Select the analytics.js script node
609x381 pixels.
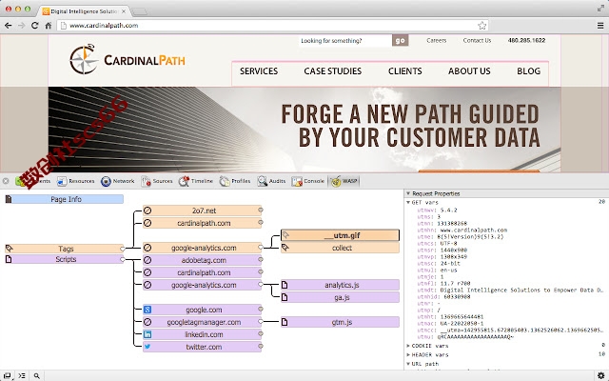tap(340, 285)
